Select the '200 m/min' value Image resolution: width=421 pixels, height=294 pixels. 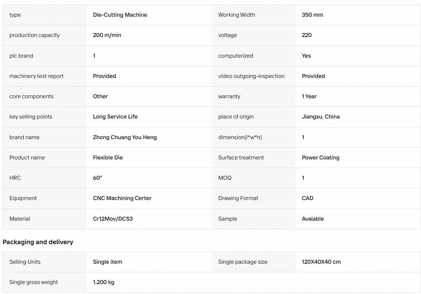point(107,35)
